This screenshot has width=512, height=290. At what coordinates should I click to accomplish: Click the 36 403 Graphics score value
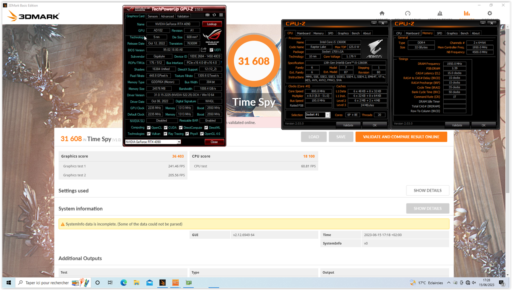178,156
